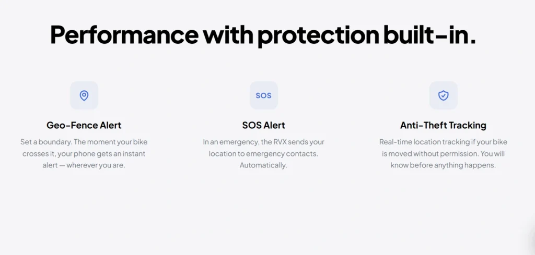The image size is (535, 255).
Task: Click the line location to emergency contacts
Action: [x=263, y=154]
